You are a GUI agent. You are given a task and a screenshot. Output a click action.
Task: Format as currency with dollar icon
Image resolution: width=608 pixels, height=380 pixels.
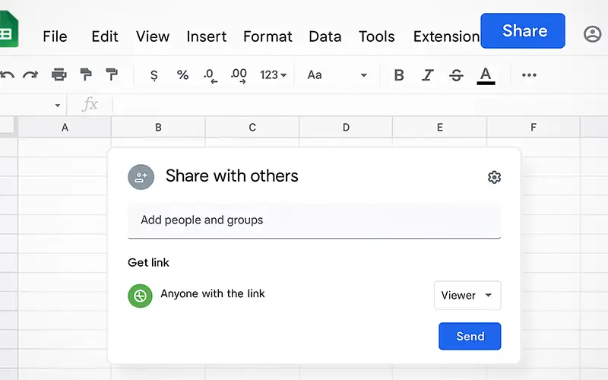(x=154, y=74)
